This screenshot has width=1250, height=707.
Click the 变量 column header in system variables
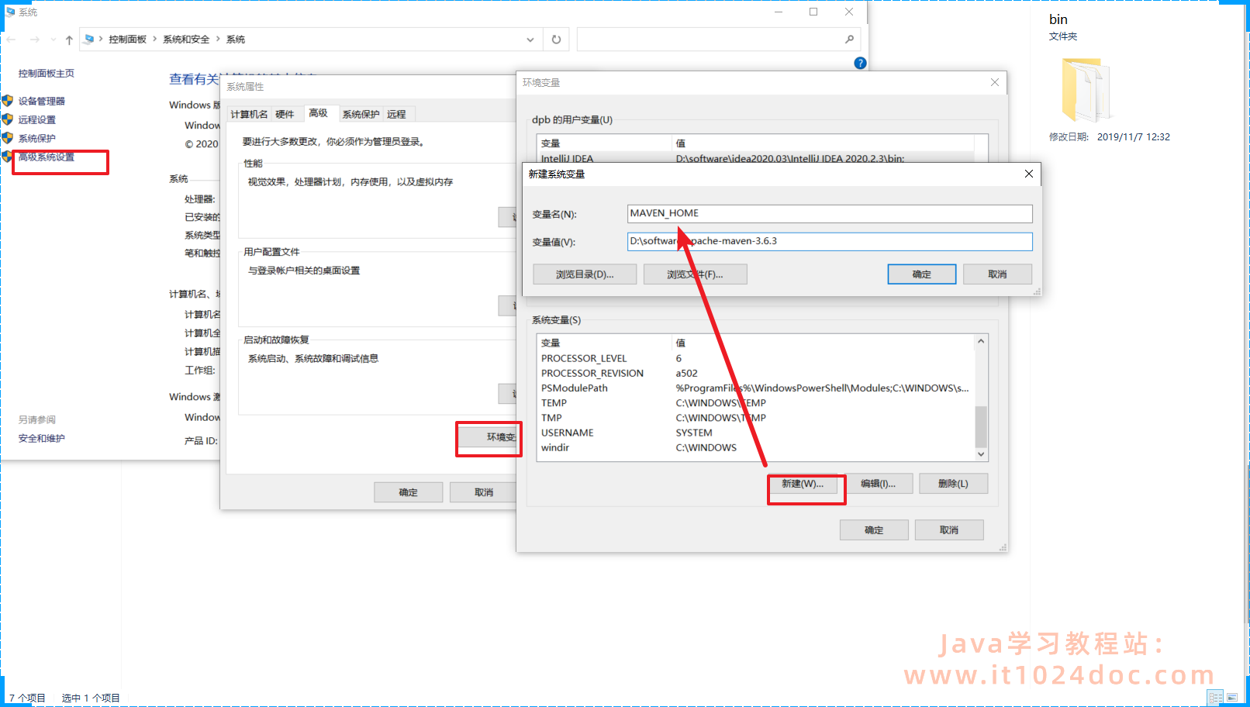click(604, 343)
